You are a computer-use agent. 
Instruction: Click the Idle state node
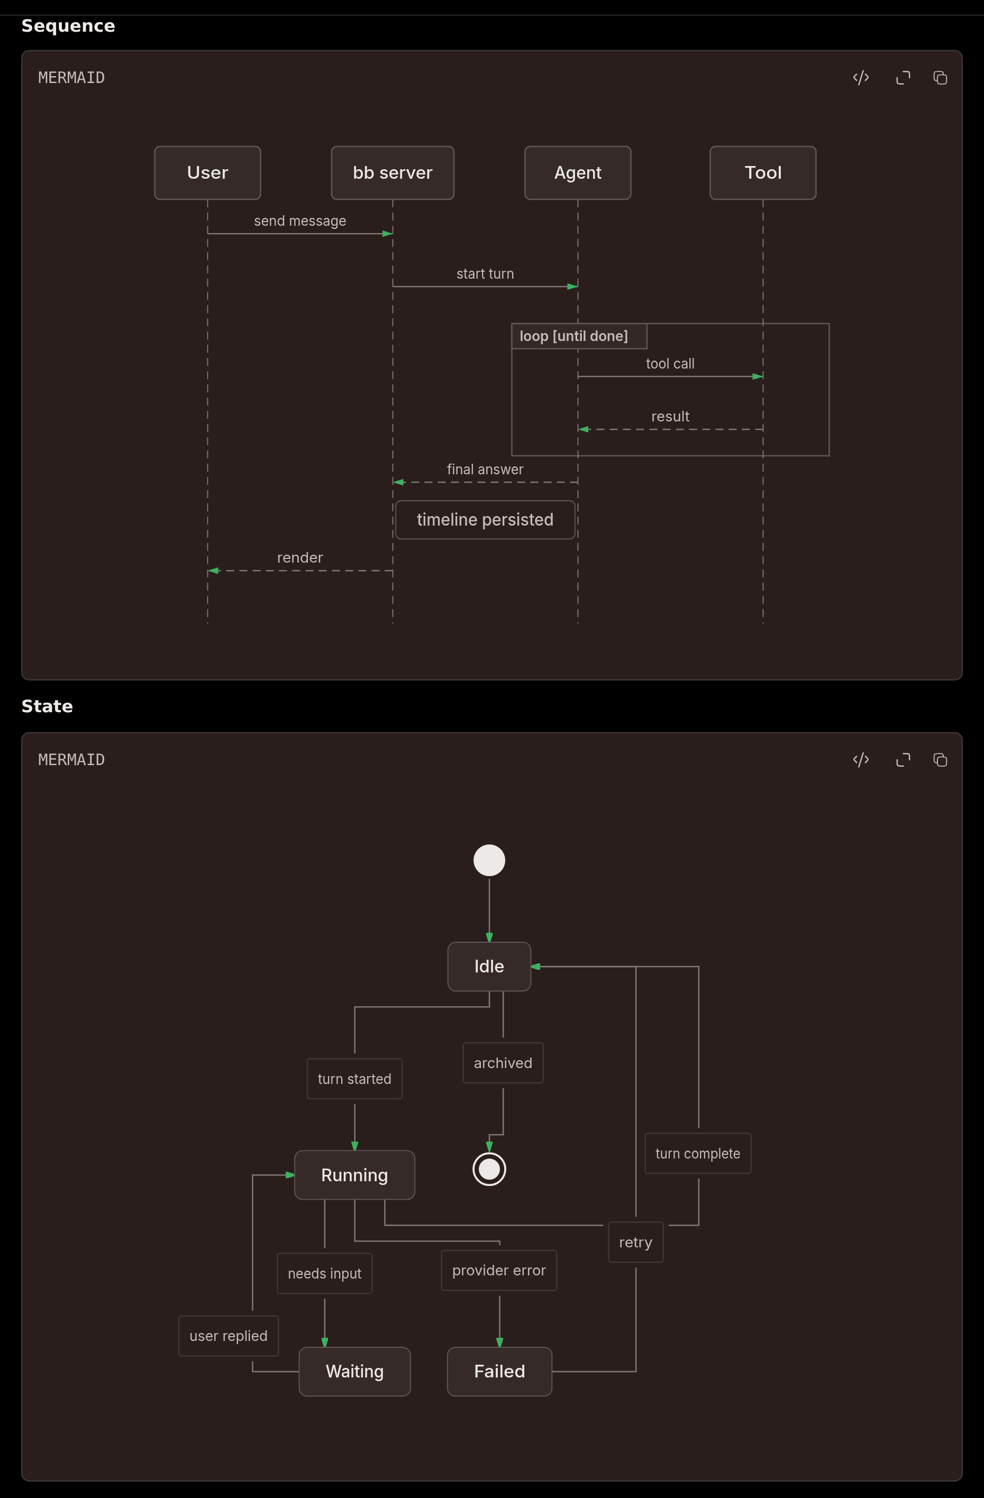tap(489, 966)
